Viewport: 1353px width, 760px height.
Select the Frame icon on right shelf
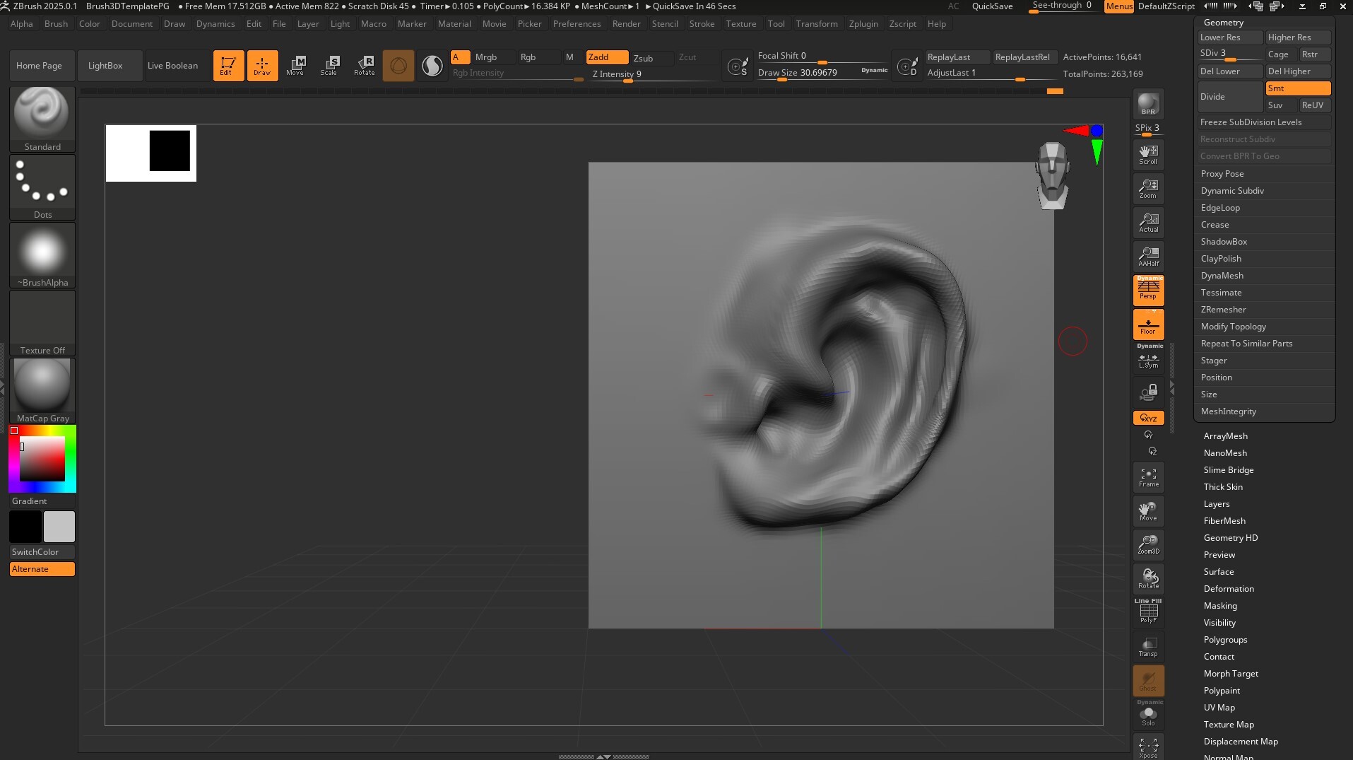point(1147,477)
